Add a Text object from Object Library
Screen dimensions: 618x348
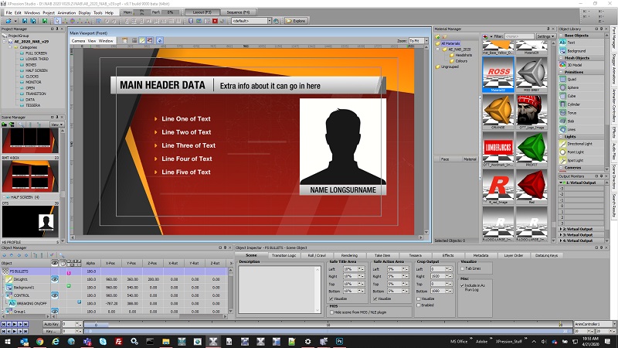coord(572,43)
